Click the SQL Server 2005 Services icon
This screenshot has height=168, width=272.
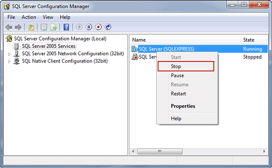click(16, 46)
